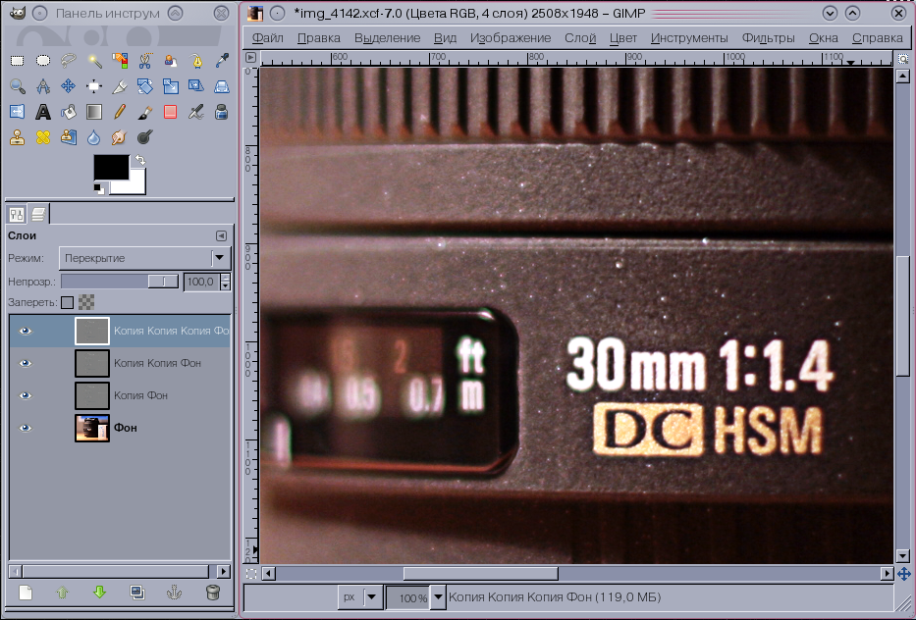916x620 pixels.
Task: Open the px units dropdown in status bar
Action: tap(359, 596)
